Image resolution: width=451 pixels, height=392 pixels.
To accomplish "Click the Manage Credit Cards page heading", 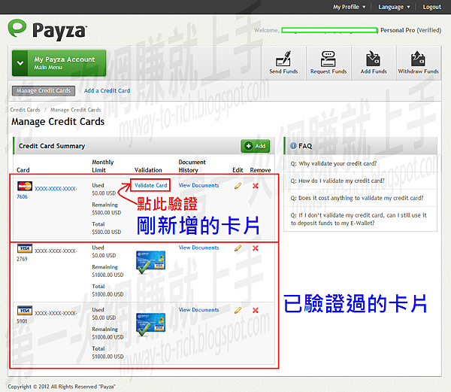I will pos(58,121).
